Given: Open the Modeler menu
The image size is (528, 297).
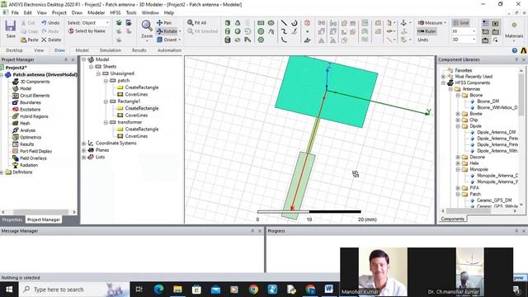Looking at the screenshot, I should (96, 13).
